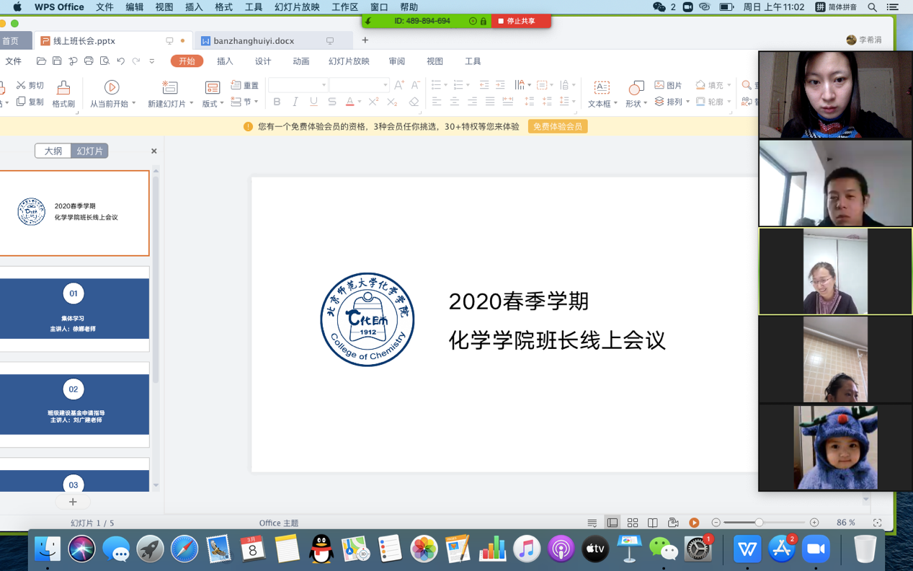Switch to slide sorter grid view
913x571 pixels.
coord(633,523)
